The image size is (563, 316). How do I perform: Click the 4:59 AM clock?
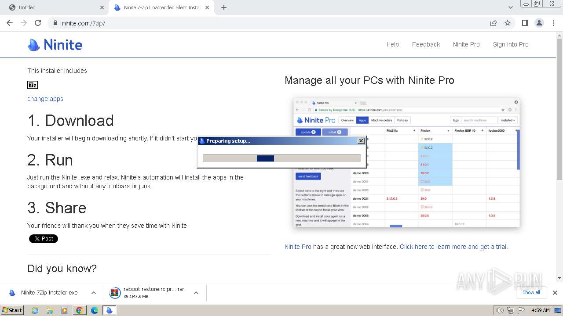pos(541,310)
